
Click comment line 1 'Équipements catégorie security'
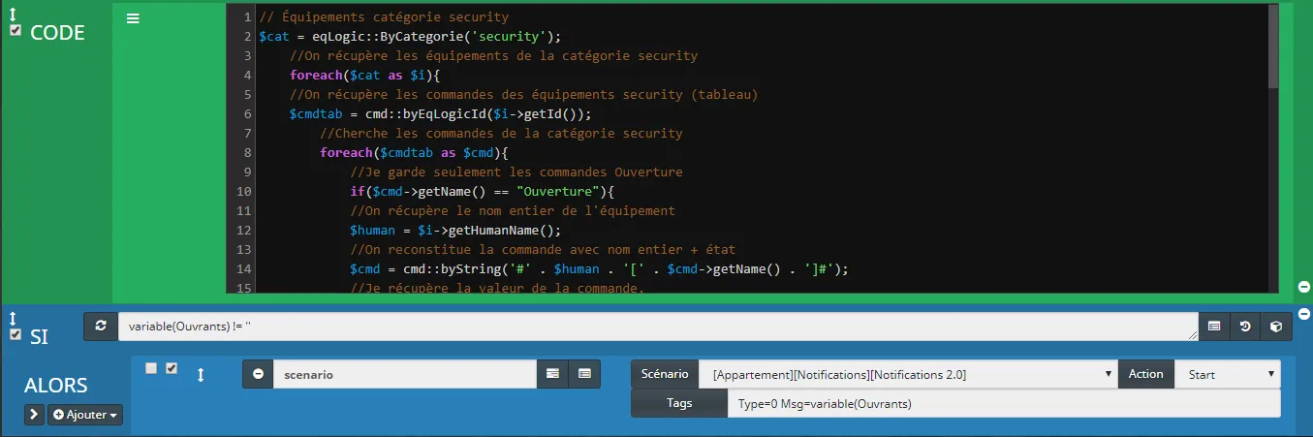point(384,17)
